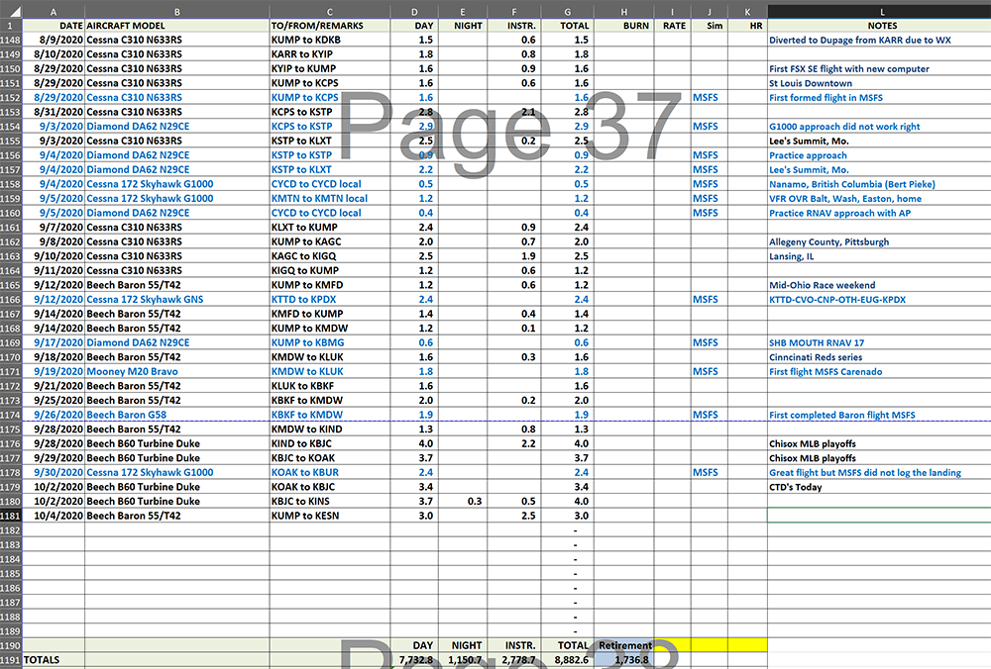Image resolution: width=991 pixels, height=669 pixels.
Task: Select row header 1148
Action: tap(11, 40)
